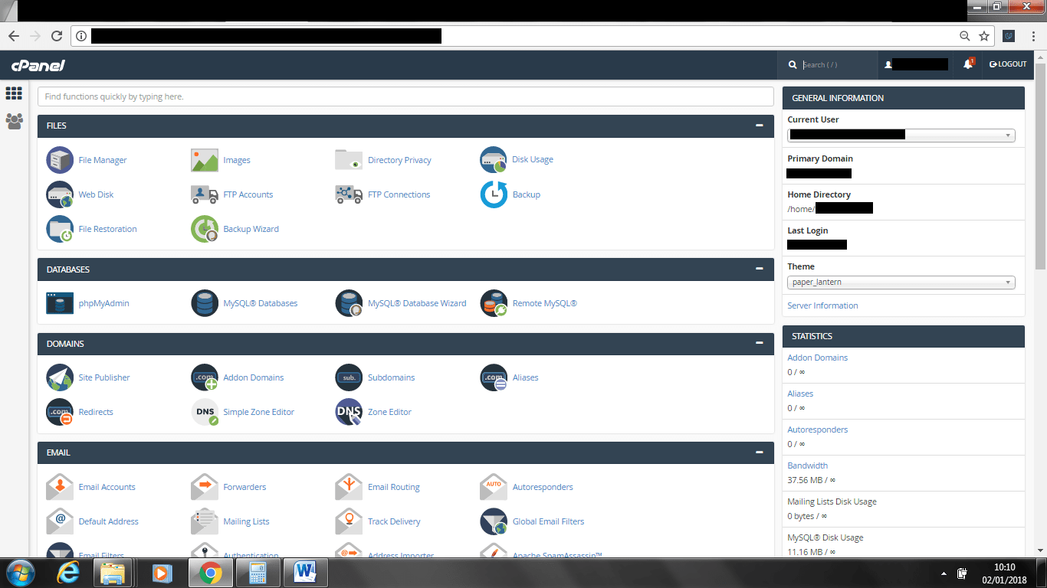This screenshot has height=588, width=1047.
Task: Collapse the Email section
Action: point(759,452)
